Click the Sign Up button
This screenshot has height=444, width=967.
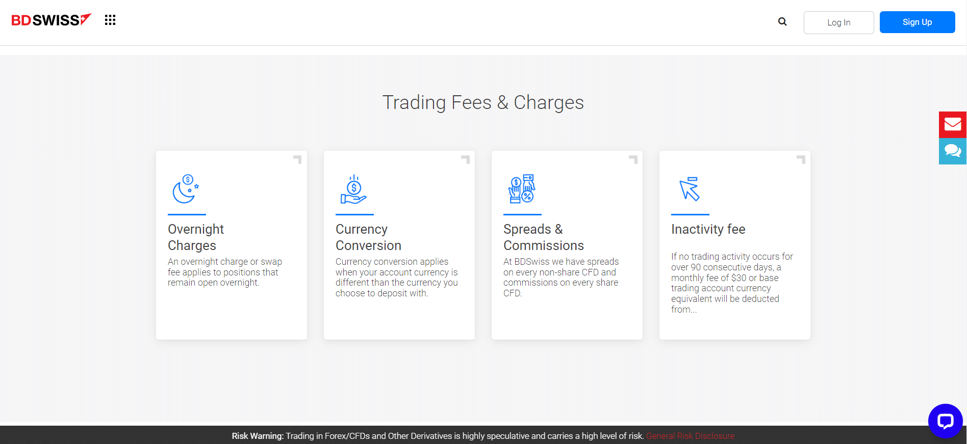tap(917, 22)
